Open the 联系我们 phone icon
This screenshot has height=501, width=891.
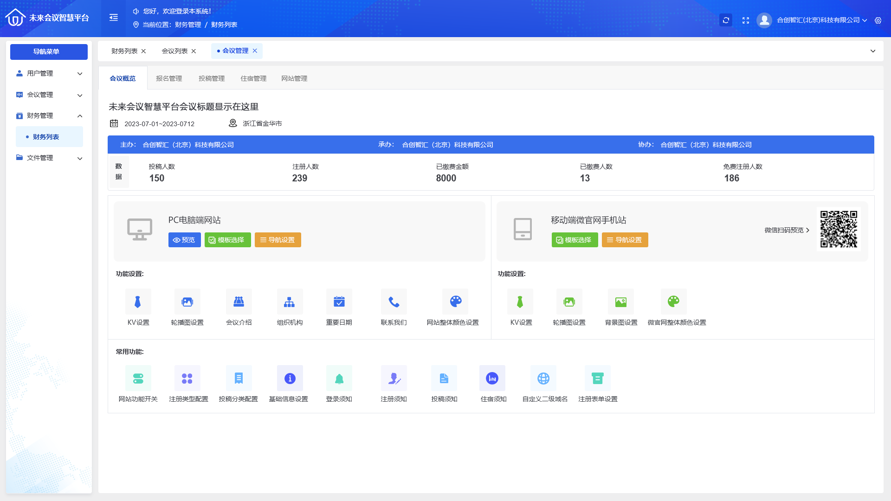coord(394,302)
